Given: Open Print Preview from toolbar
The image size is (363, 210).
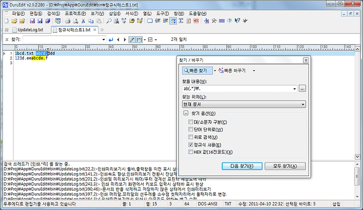Looking at the screenshot, I should click(76, 21).
